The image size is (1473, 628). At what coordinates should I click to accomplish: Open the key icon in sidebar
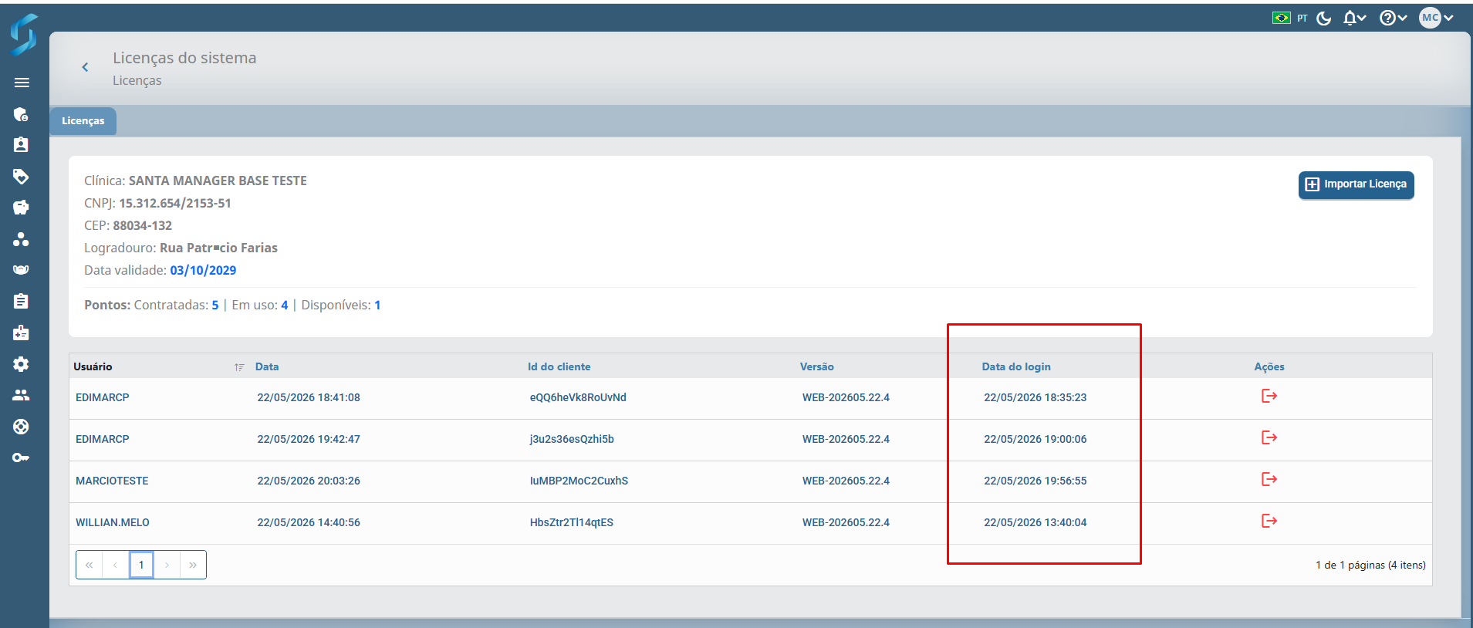pos(21,457)
